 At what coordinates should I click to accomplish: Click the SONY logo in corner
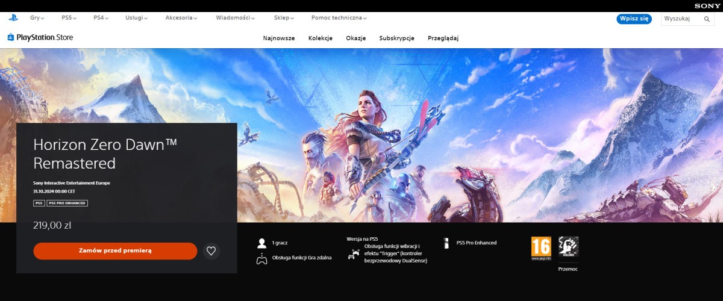coord(707,5)
